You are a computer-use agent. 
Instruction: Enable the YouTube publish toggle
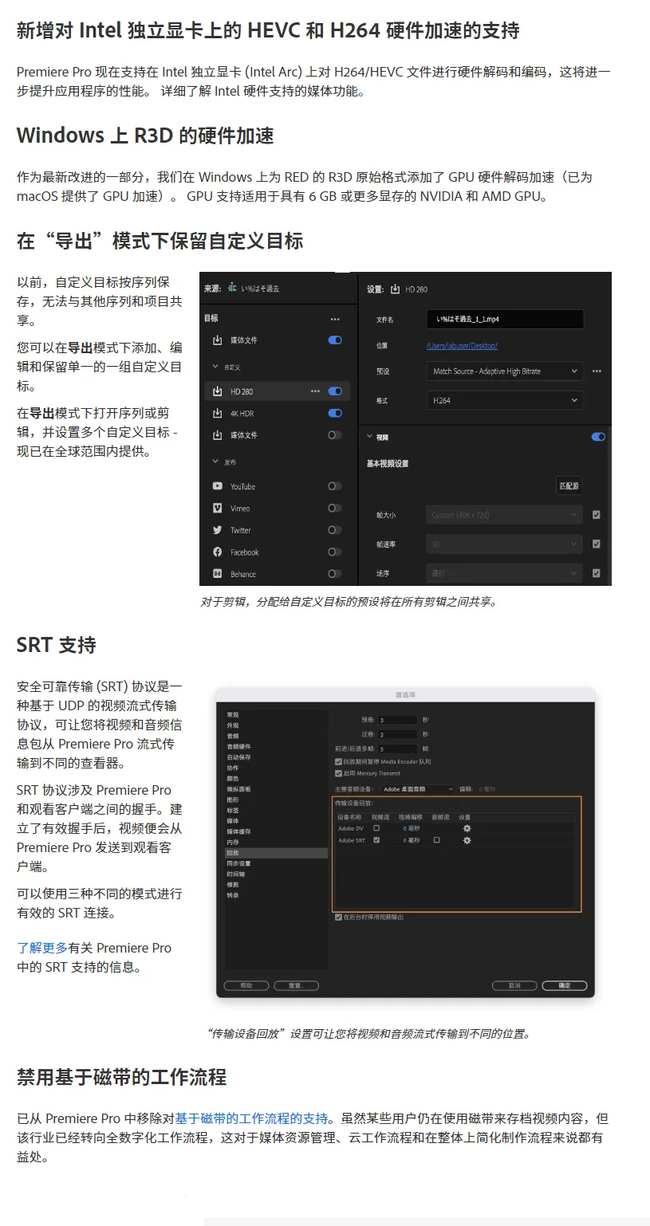[x=335, y=486]
